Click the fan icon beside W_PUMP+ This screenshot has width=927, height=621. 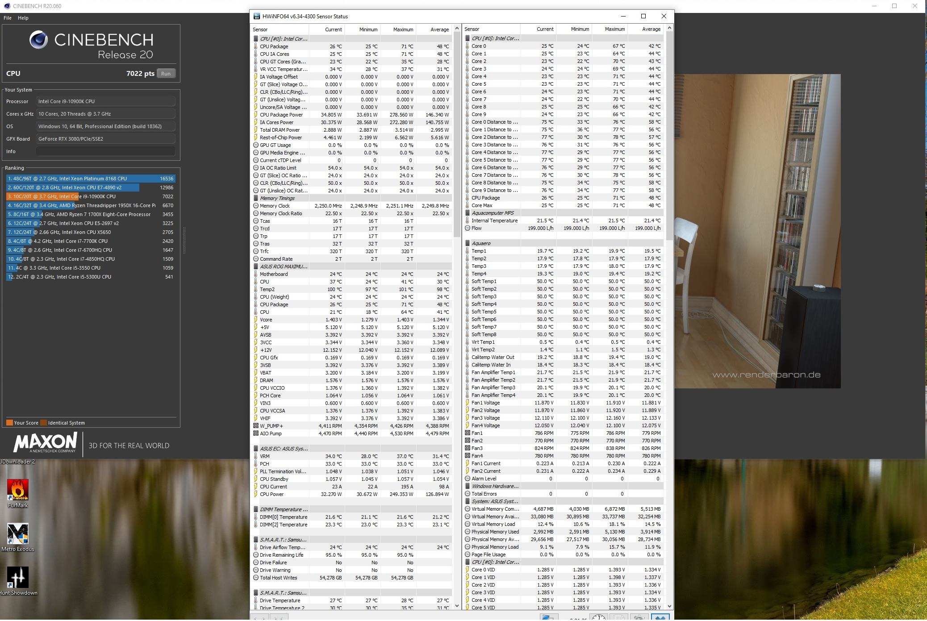[x=256, y=426]
